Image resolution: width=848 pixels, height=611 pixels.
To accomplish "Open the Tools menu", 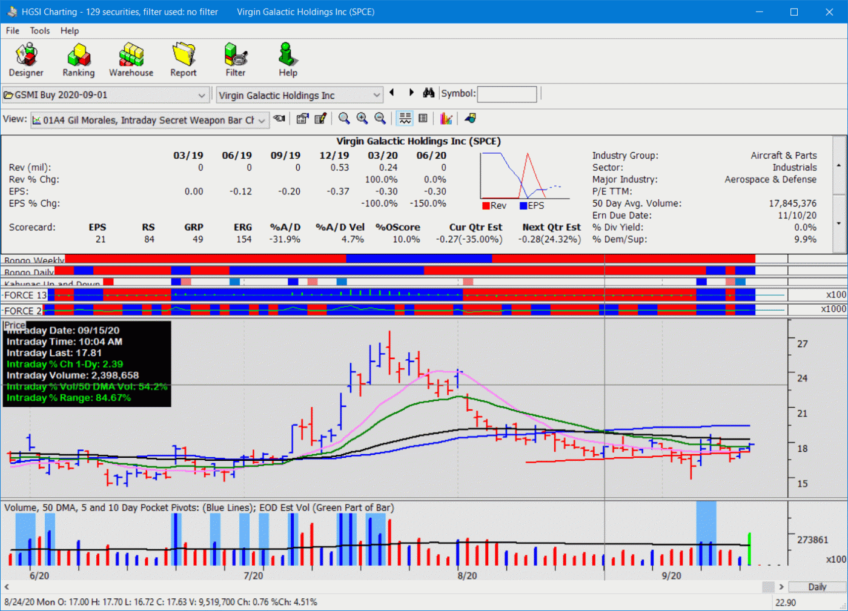I will 40,31.
